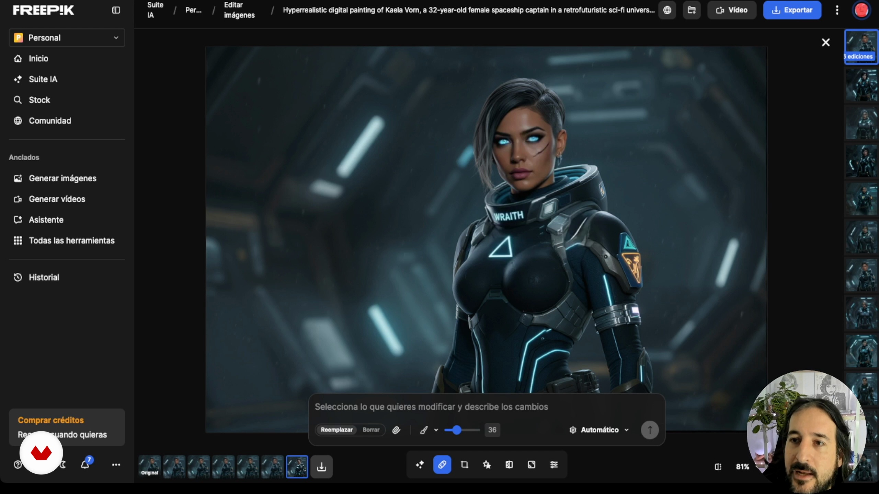
Task: Collapse the sidebar panel icon
Action: tap(116, 10)
